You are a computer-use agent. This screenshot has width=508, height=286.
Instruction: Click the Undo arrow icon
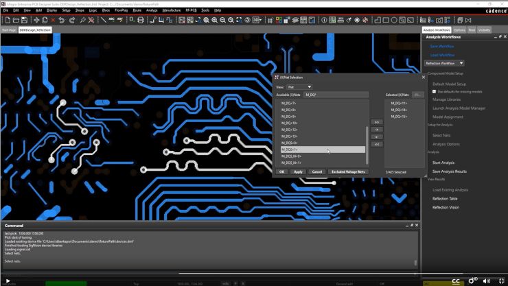61,20
